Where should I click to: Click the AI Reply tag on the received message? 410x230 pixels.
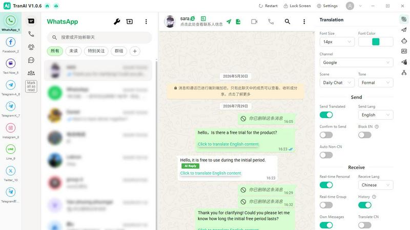190,166
